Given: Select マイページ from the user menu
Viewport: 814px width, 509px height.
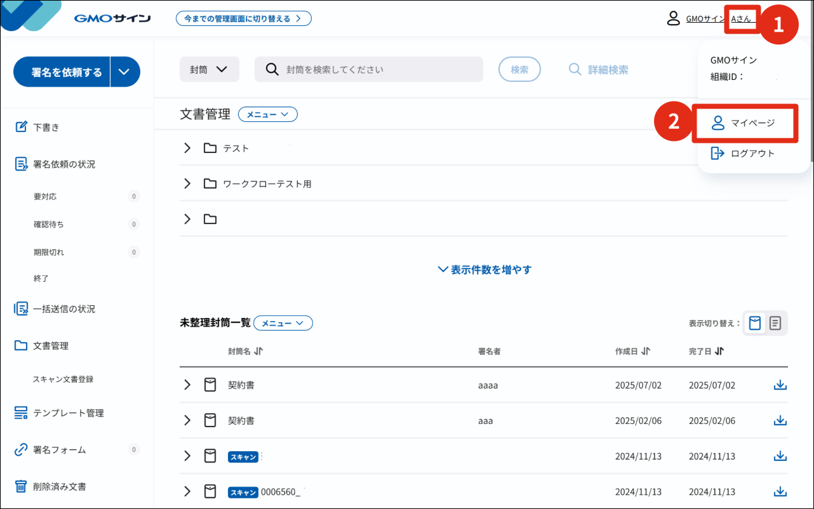Looking at the screenshot, I should point(744,123).
